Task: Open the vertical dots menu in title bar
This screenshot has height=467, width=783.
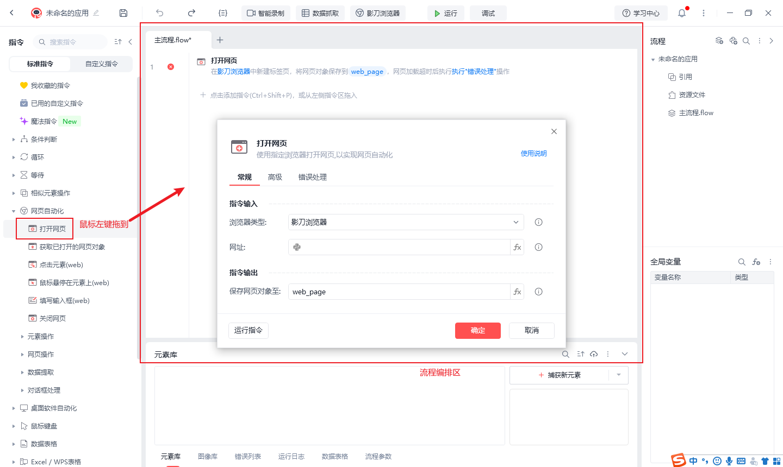Action: click(704, 13)
